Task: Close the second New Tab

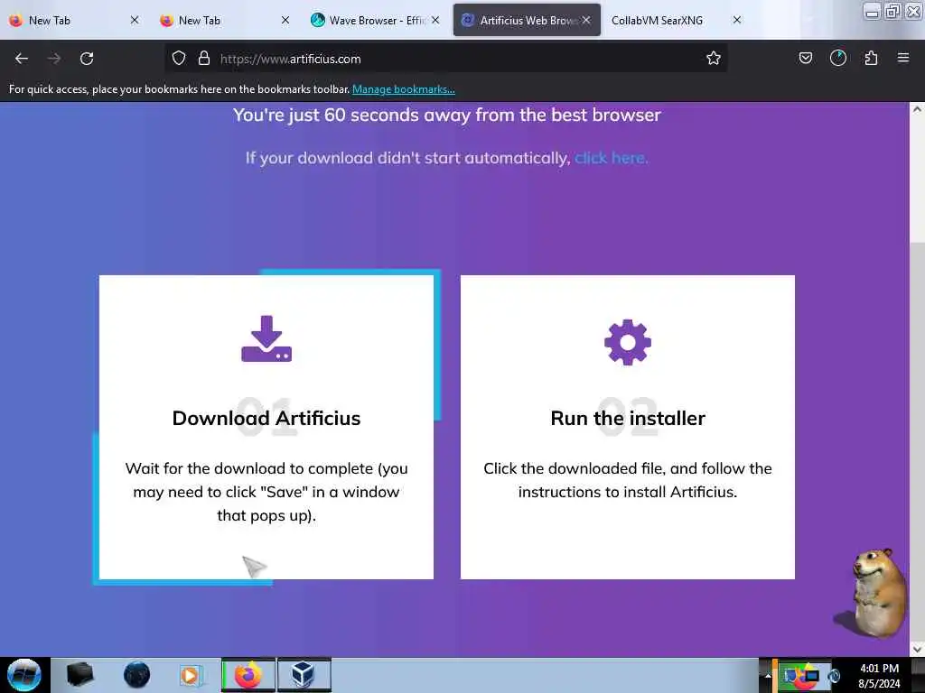Action: 285,20
